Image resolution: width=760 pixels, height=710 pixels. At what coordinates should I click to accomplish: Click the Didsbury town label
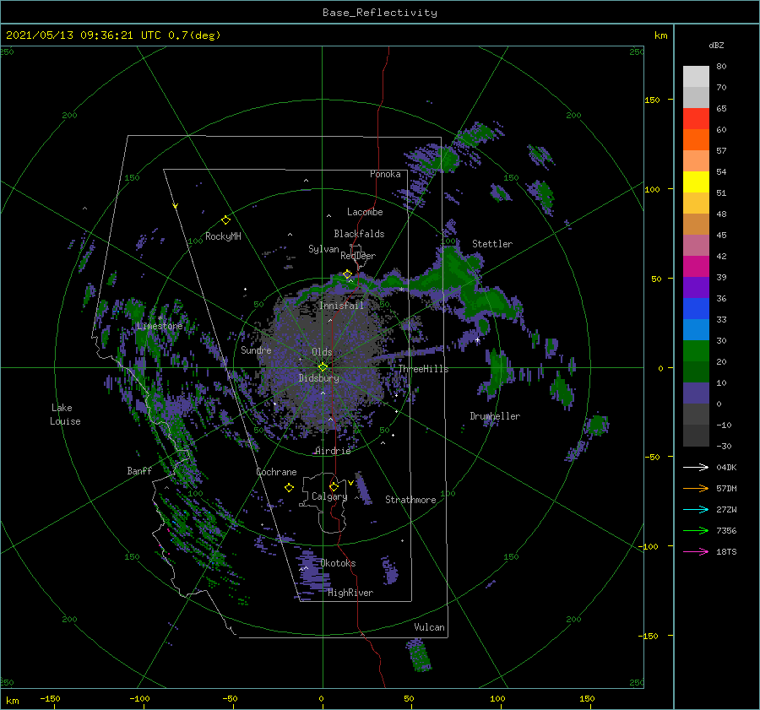(x=319, y=378)
